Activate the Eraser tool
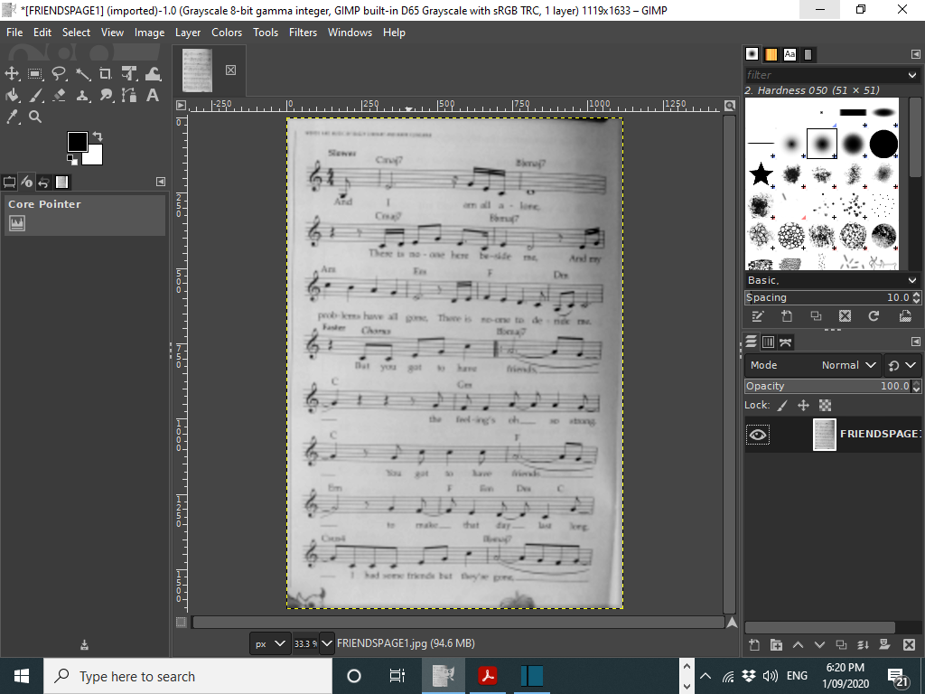Screen dimensions: 925x694 (x=60, y=95)
